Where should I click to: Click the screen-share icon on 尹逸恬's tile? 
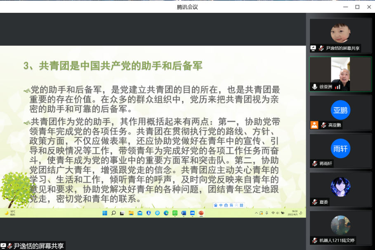[x=314, y=48]
